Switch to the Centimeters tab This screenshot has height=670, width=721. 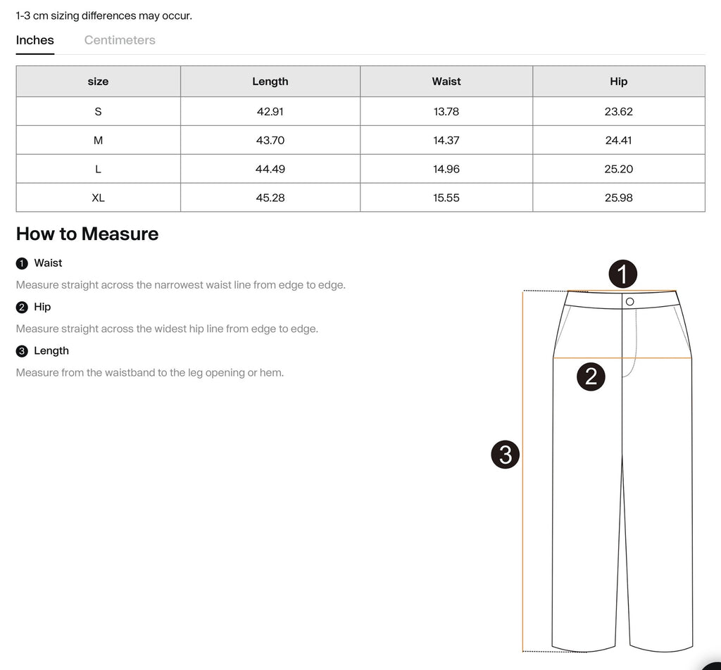pyautogui.click(x=120, y=40)
